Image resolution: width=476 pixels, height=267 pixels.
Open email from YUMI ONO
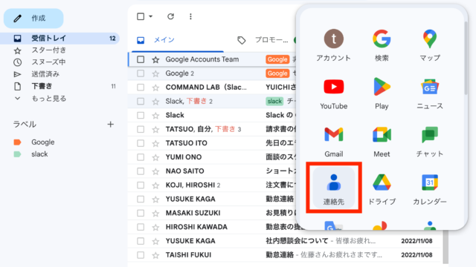[184, 157]
